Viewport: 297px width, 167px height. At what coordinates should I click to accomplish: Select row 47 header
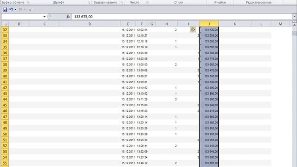pos(5,117)
